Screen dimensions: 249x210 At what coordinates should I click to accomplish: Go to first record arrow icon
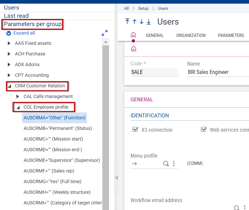click(127, 22)
